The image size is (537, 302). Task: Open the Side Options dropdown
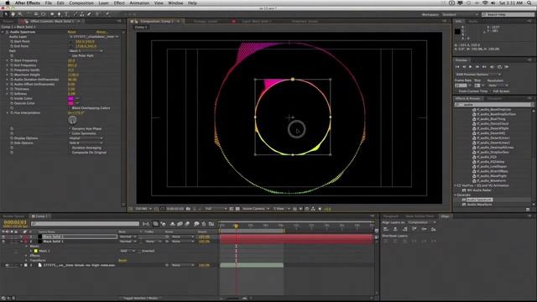tap(86, 143)
